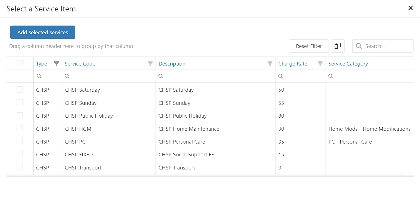Screen dimensions: 420x199
Task: Click Home Mods - Home Modifications category
Action: click(x=370, y=129)
